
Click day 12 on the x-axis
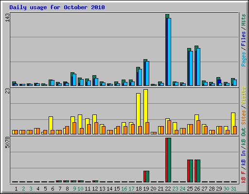tap(95, 189)
